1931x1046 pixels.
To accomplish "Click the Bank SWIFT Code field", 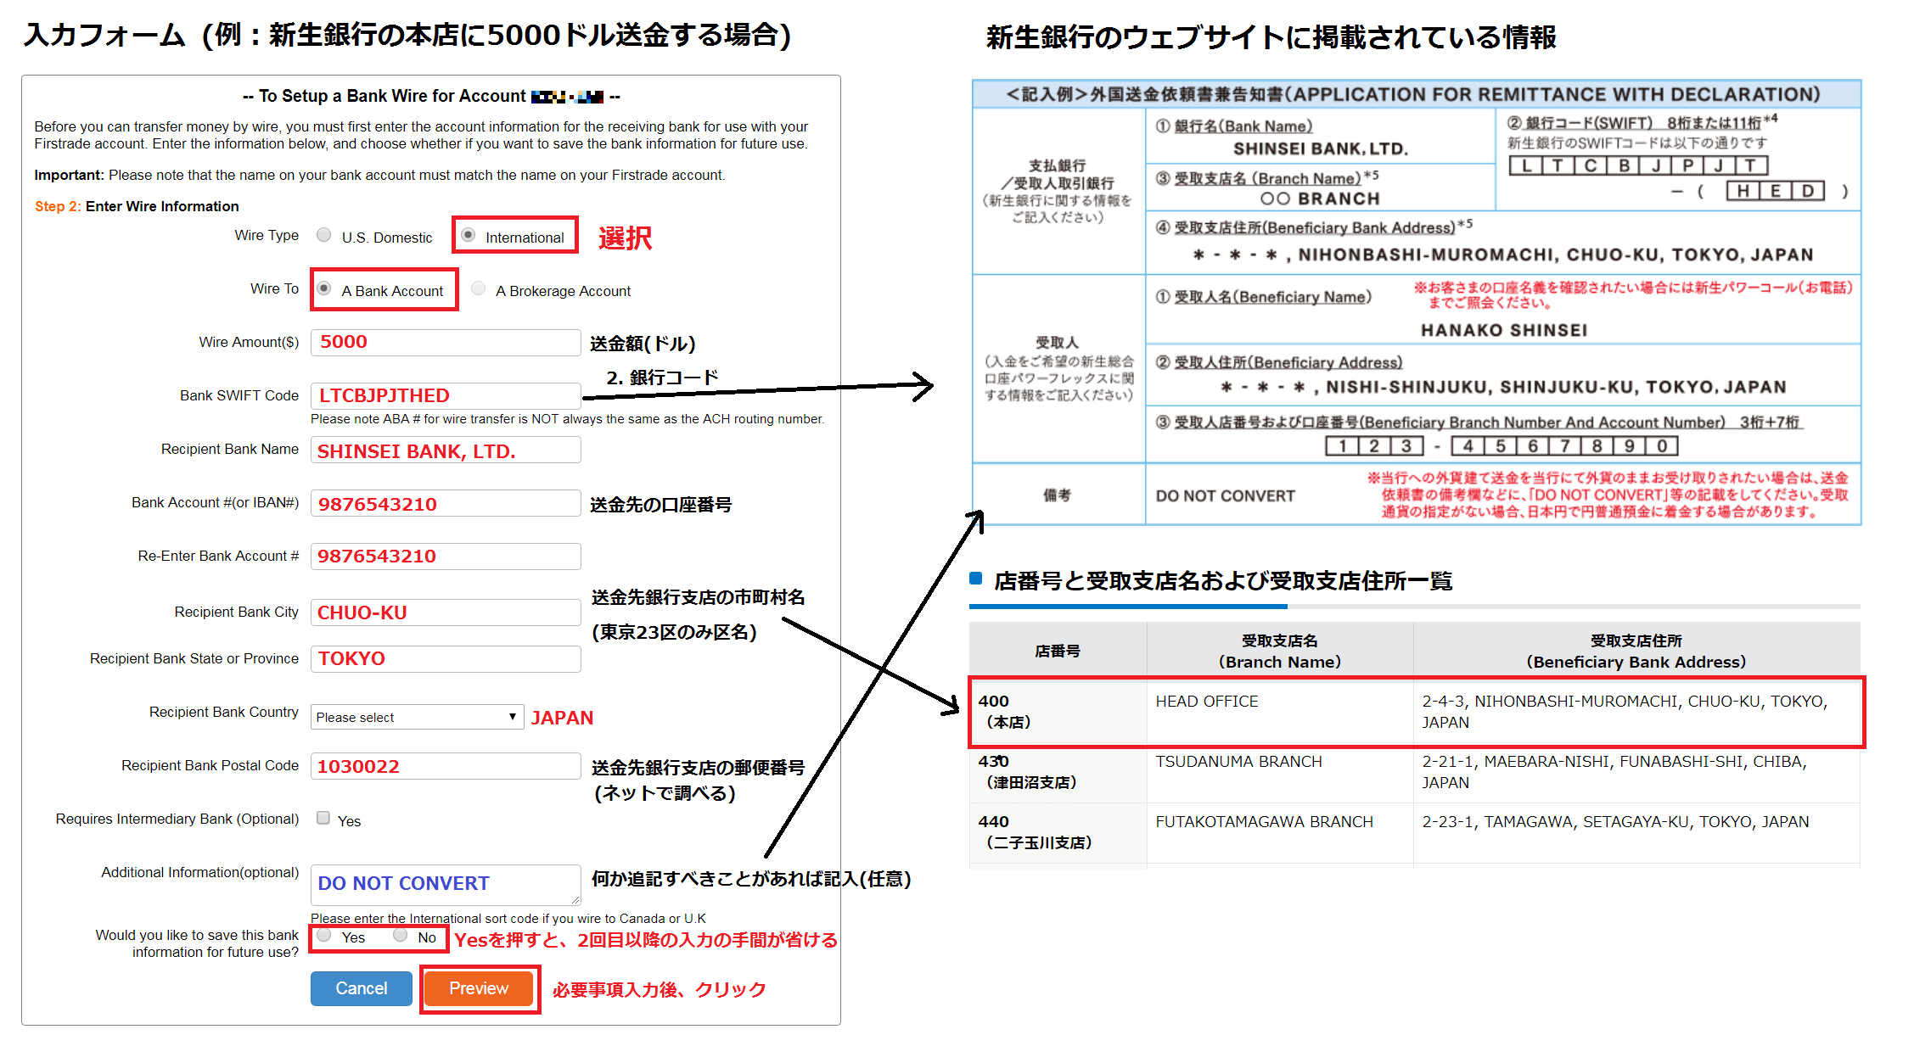I will point(445,394).
